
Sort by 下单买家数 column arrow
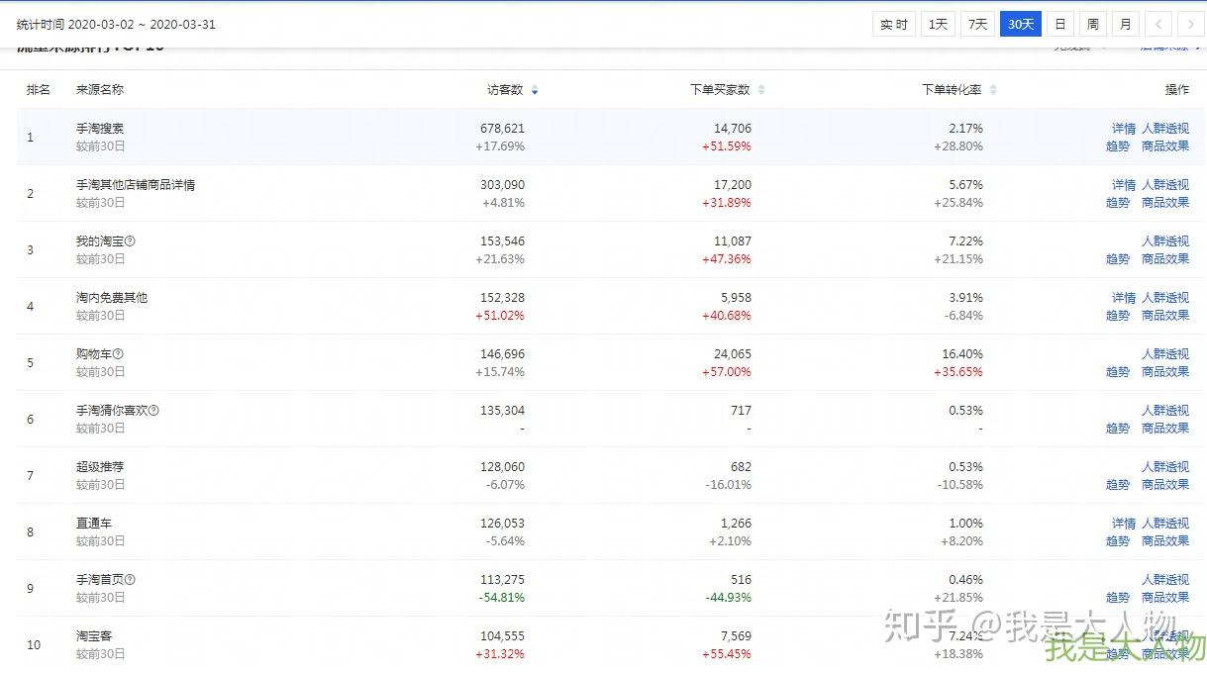click(x=761, y=90)
